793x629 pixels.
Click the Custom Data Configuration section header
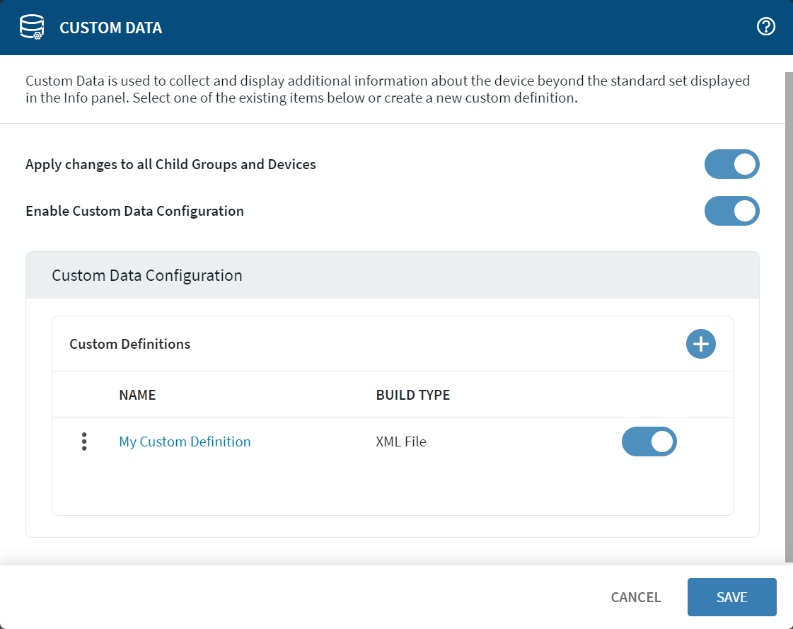[147, 275]
